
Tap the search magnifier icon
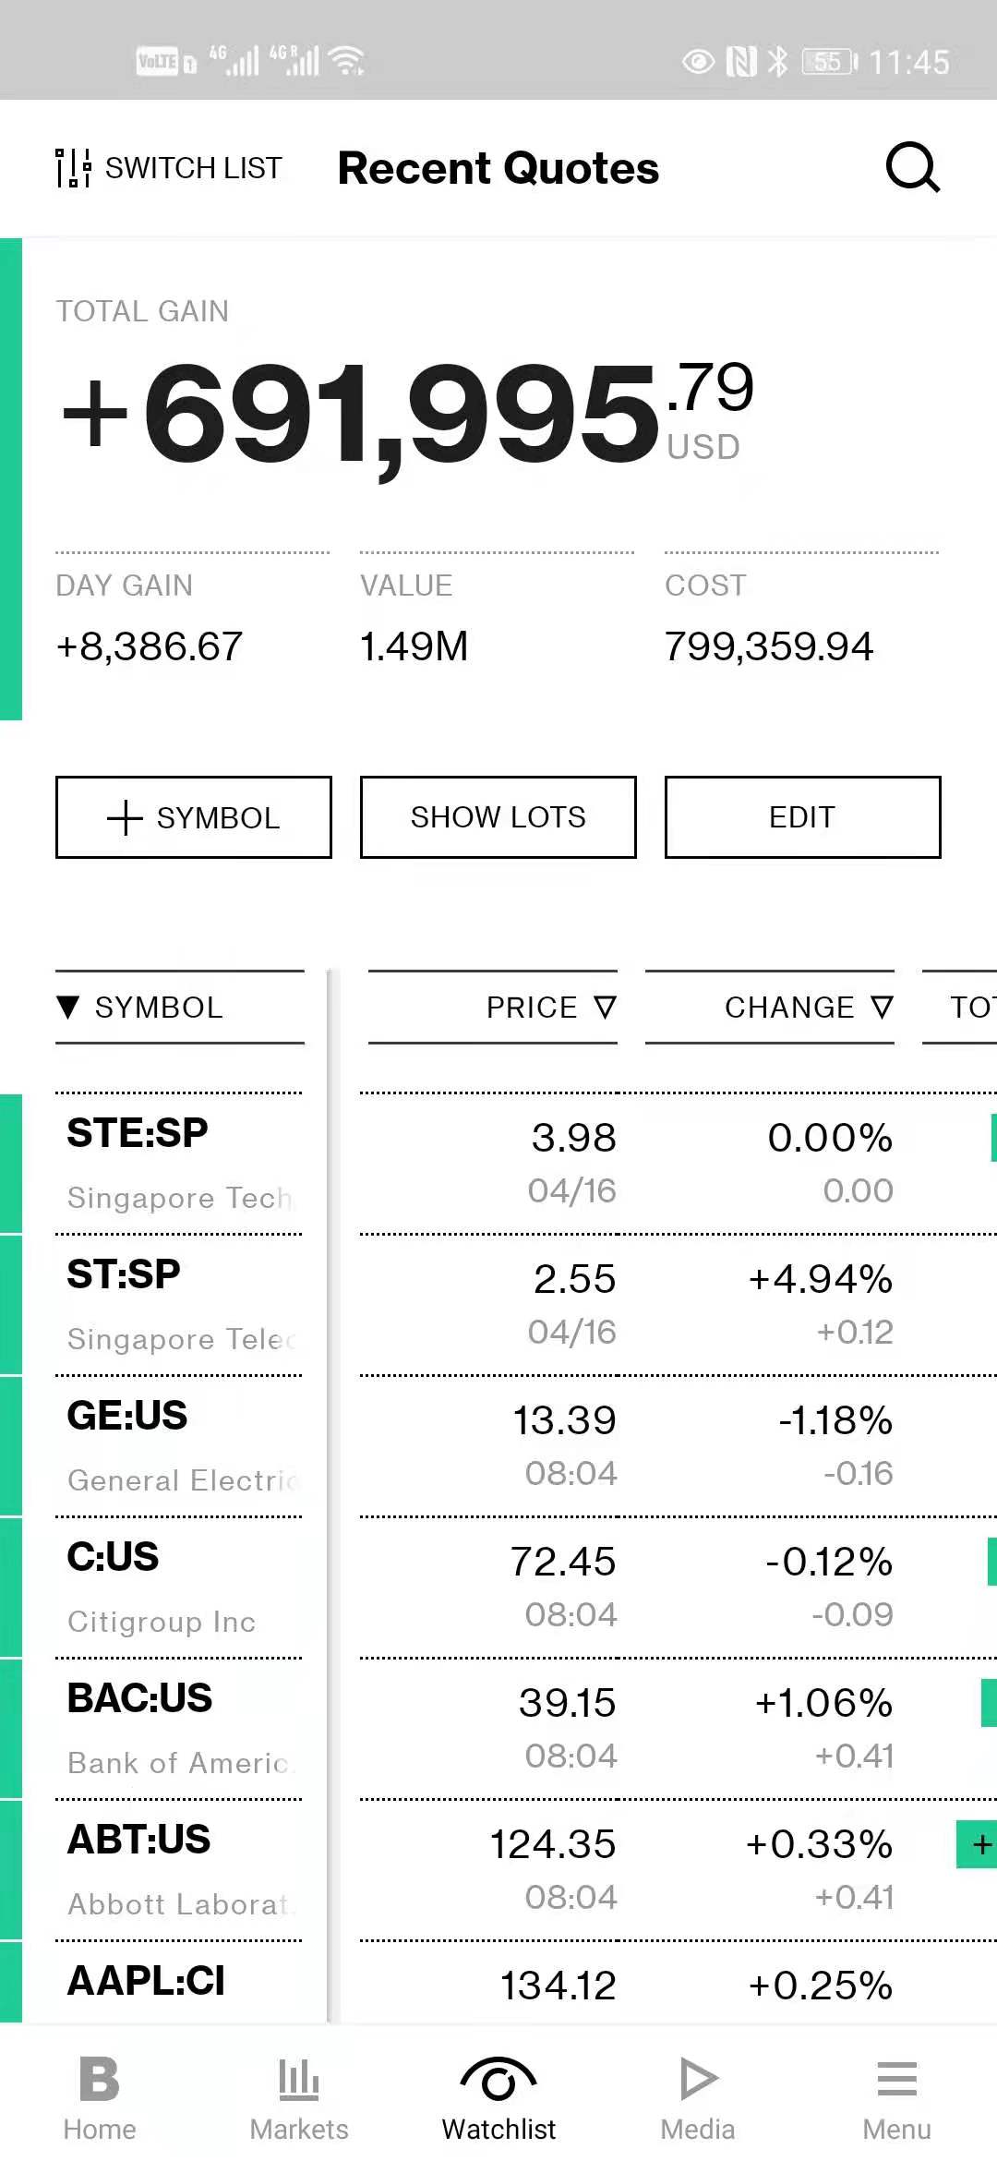coord(912,167)
